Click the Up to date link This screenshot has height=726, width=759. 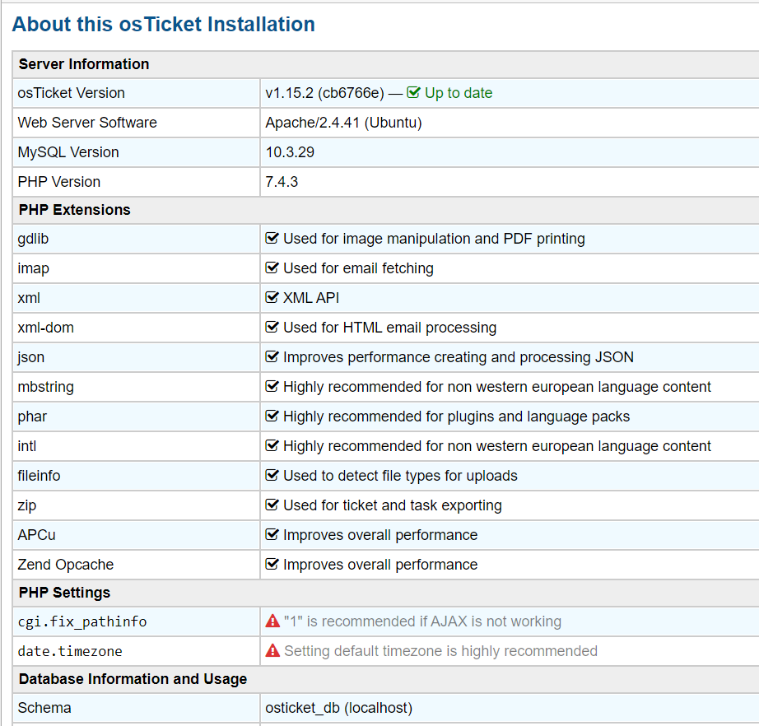459,93
